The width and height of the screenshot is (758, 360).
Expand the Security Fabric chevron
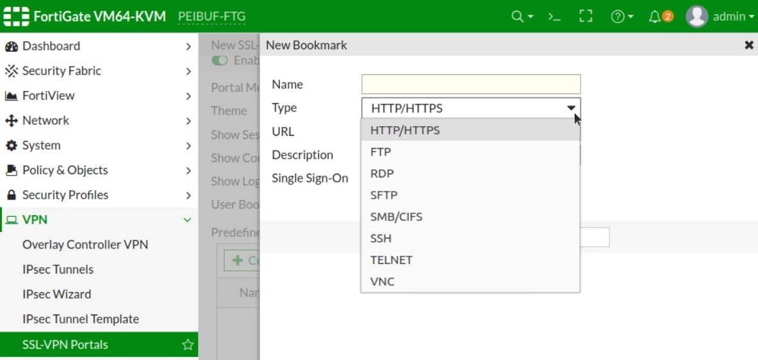pos(188,72)
